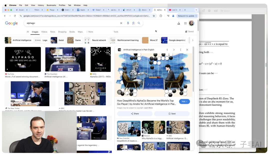270x155 pixels.
Task: Open more options in the image preview panel
Action: [x=180, y=49]
